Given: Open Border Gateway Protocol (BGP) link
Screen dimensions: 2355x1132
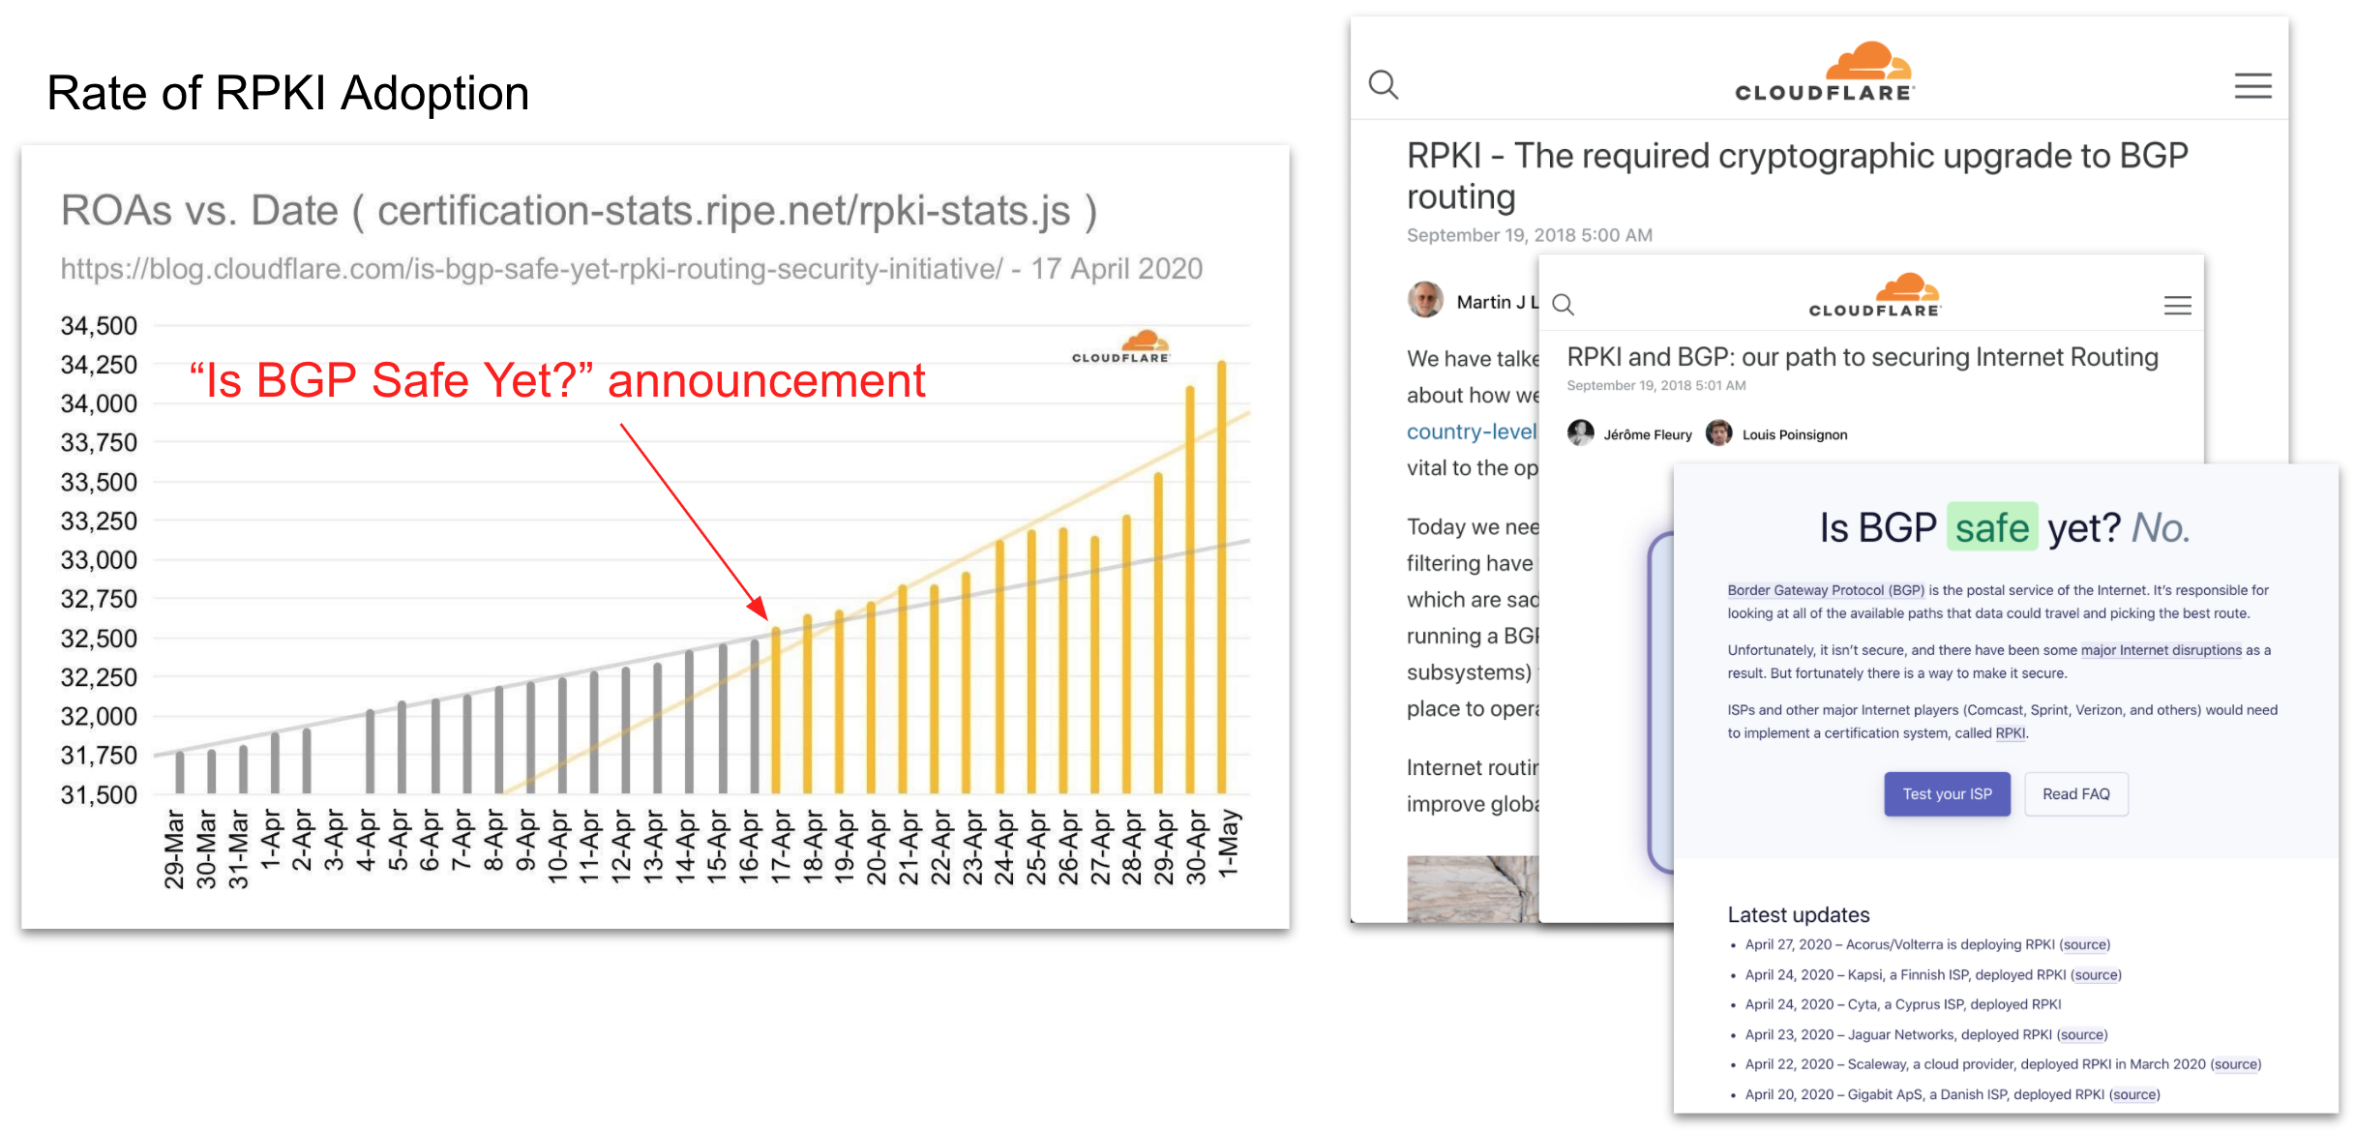Looking at the screenshot, I should tap(1826, 590).
